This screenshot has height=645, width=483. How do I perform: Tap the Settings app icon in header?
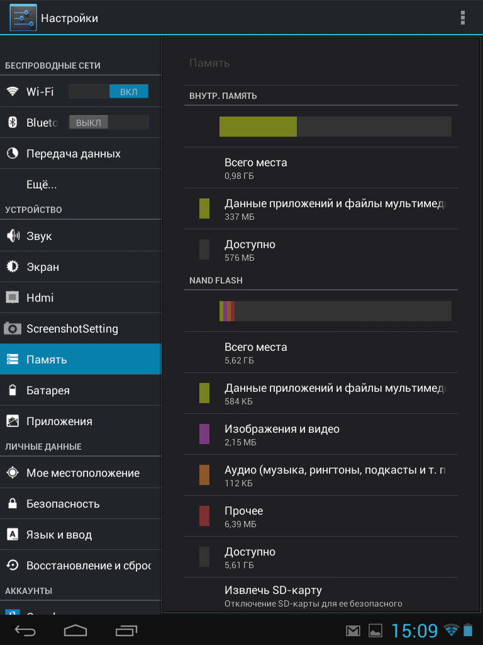[x=23, y=18]
